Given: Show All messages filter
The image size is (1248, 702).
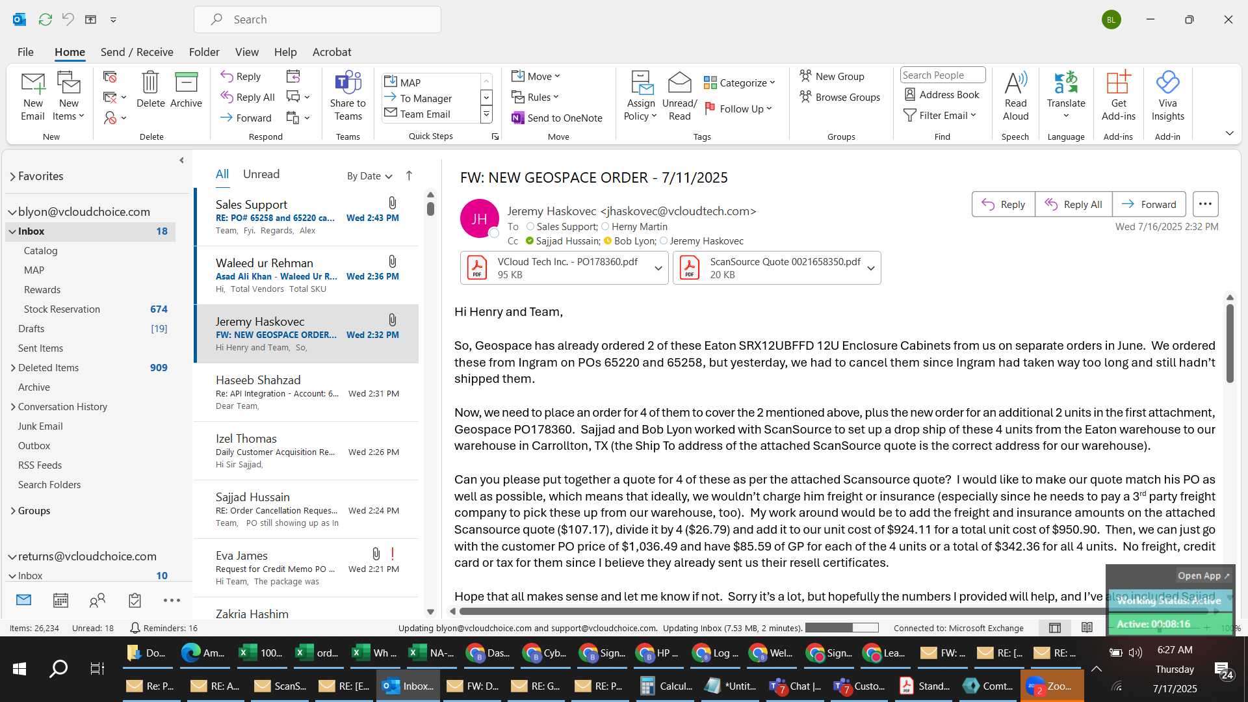Looking at the screenshot, I should (x=222, y=174).
